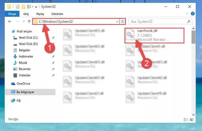
Task: Click the OneDrive cloud icon
Action: [13, 84]
